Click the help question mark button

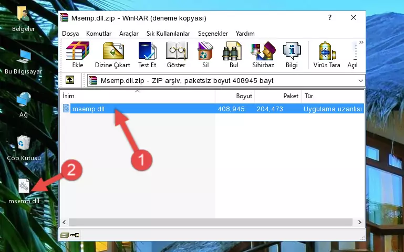coord(330,17)
